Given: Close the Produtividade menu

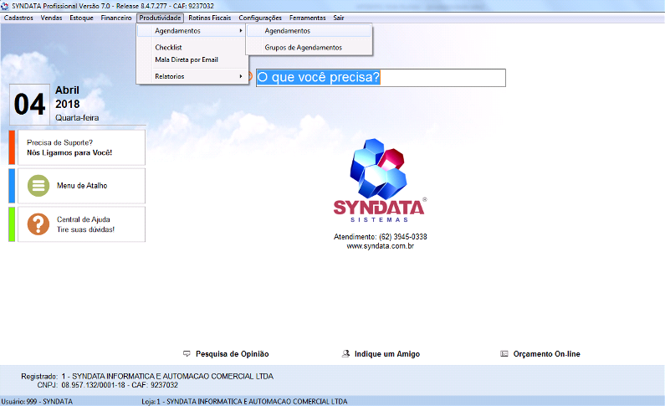Looking at the screenshot, I should pos(160,18).
